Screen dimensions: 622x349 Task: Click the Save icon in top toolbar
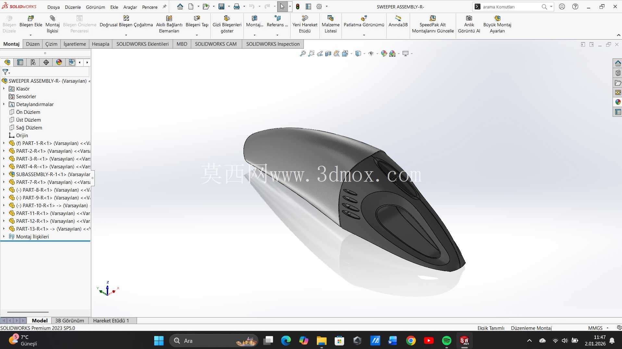click(221, 6)
